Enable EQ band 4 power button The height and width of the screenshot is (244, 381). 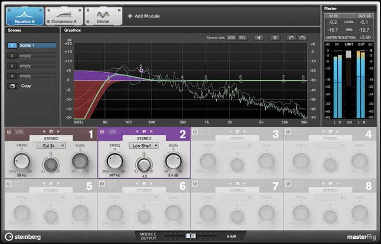(x=288, y=132)
